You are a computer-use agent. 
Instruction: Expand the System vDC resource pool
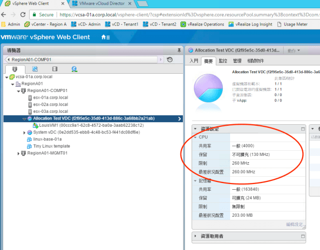coord(24,133)
